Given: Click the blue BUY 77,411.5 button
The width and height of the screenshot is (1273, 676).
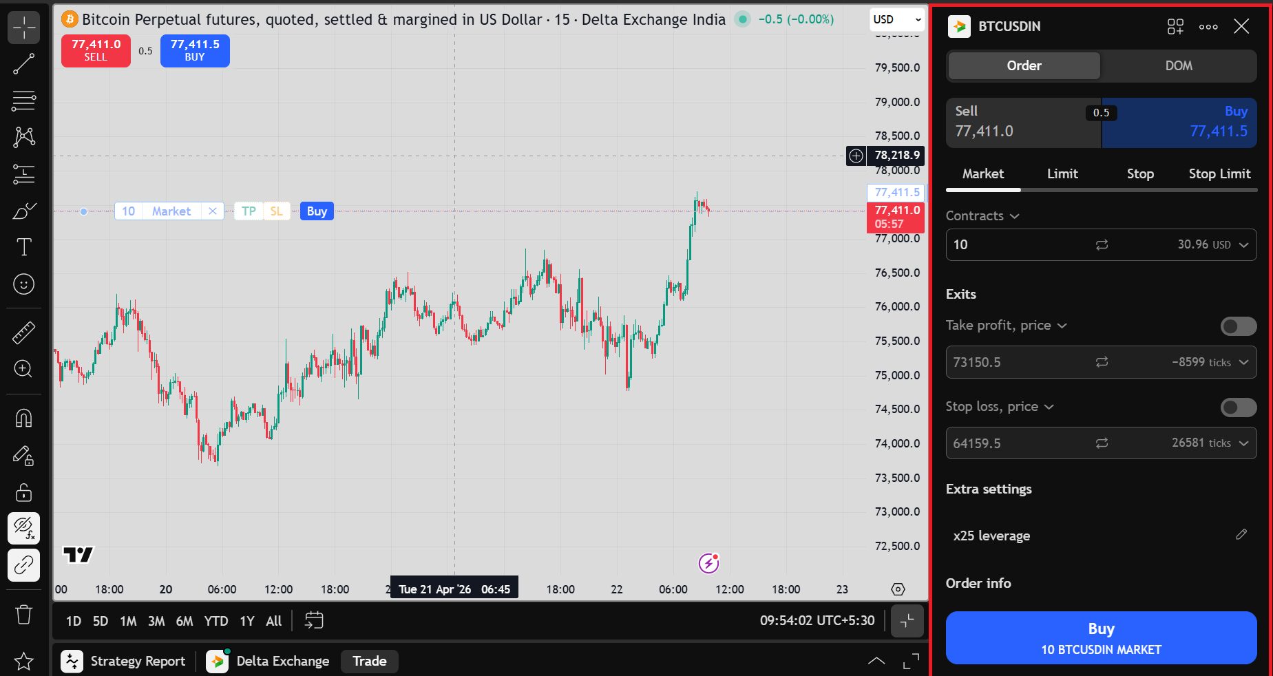Looking at the screenshot, I should [x=195, y=50].
